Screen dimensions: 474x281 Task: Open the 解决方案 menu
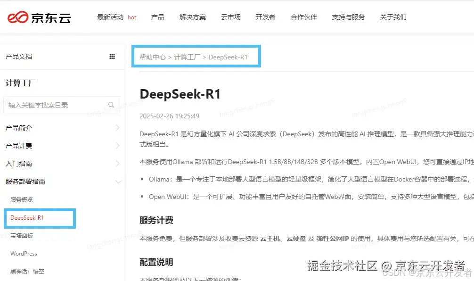coord(193,17)
